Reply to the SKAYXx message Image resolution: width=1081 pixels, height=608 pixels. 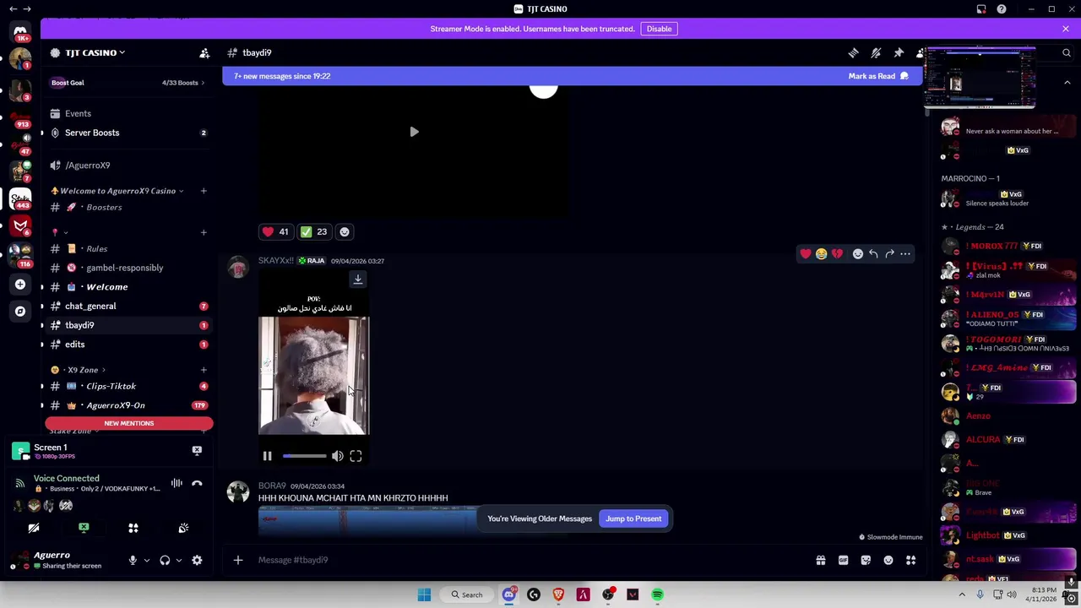click(873, 253)
